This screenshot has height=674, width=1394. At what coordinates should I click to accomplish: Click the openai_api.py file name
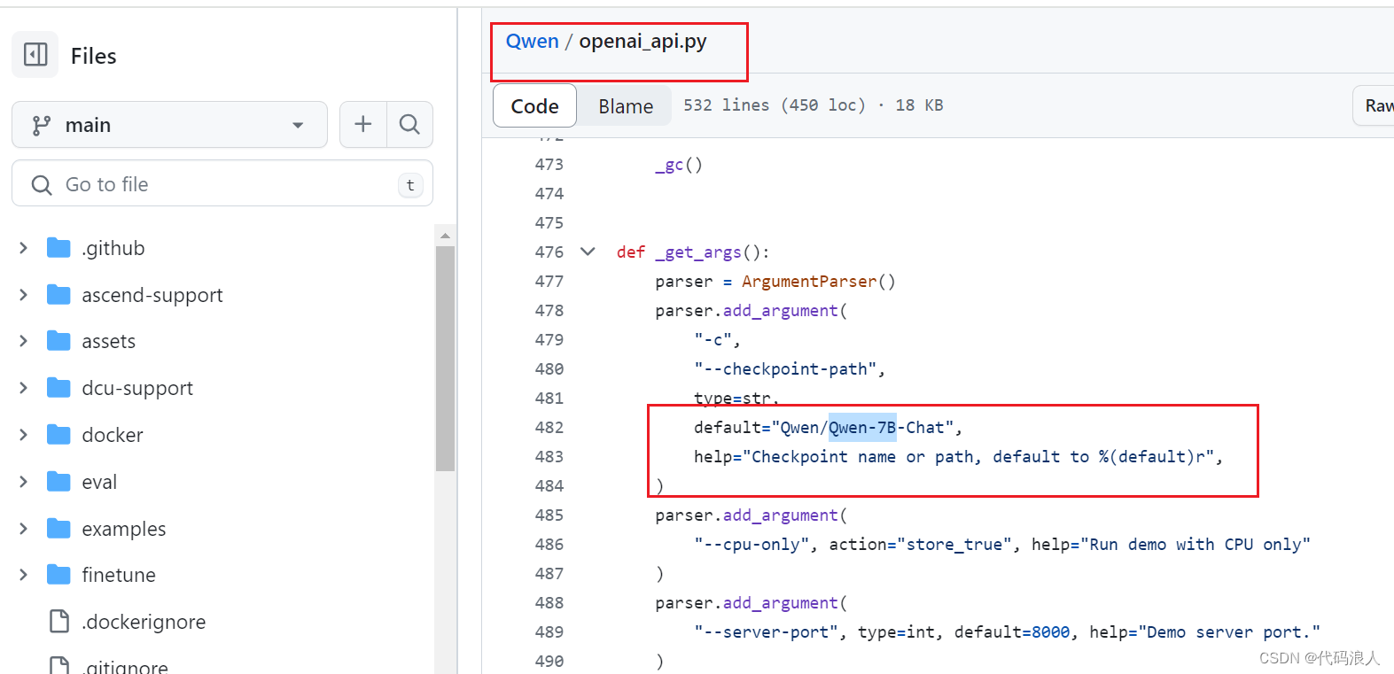click(x=642, y=42)
